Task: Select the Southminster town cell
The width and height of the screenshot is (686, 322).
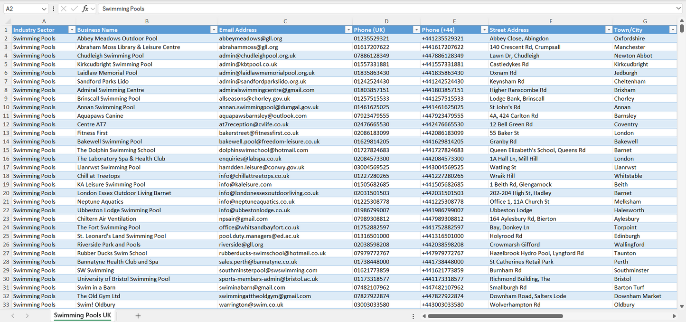Action: [x=645, y=270]
